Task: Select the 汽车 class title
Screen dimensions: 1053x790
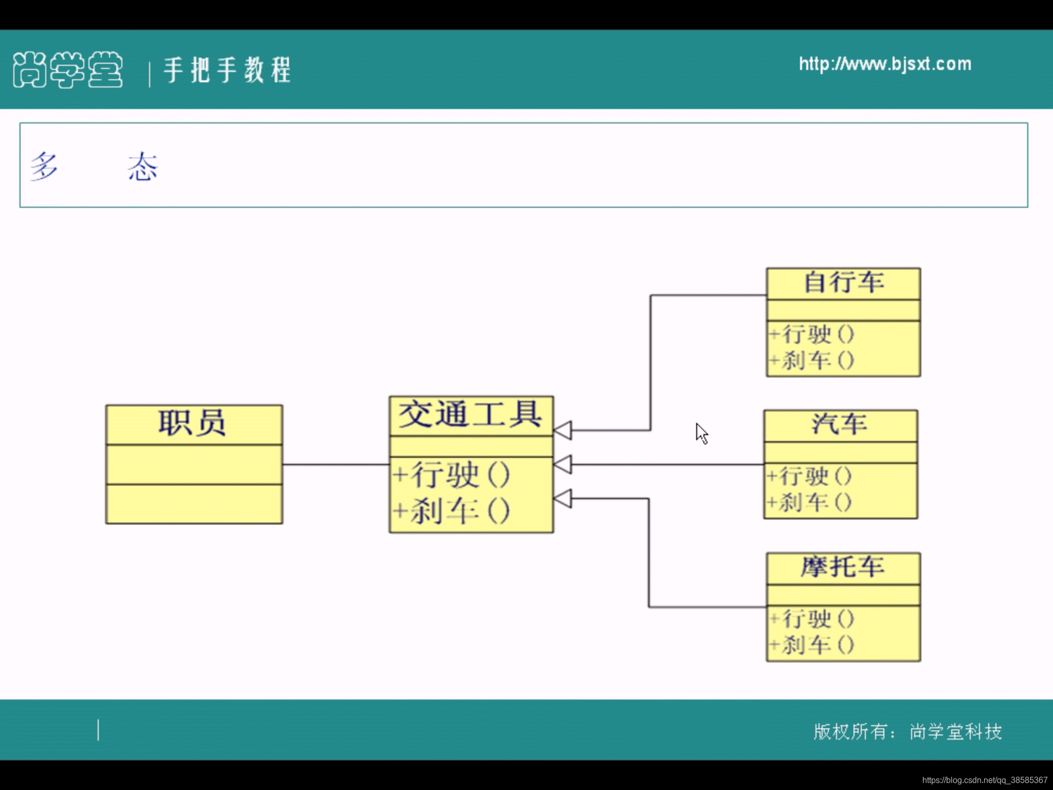Action: tap(840, 425)
